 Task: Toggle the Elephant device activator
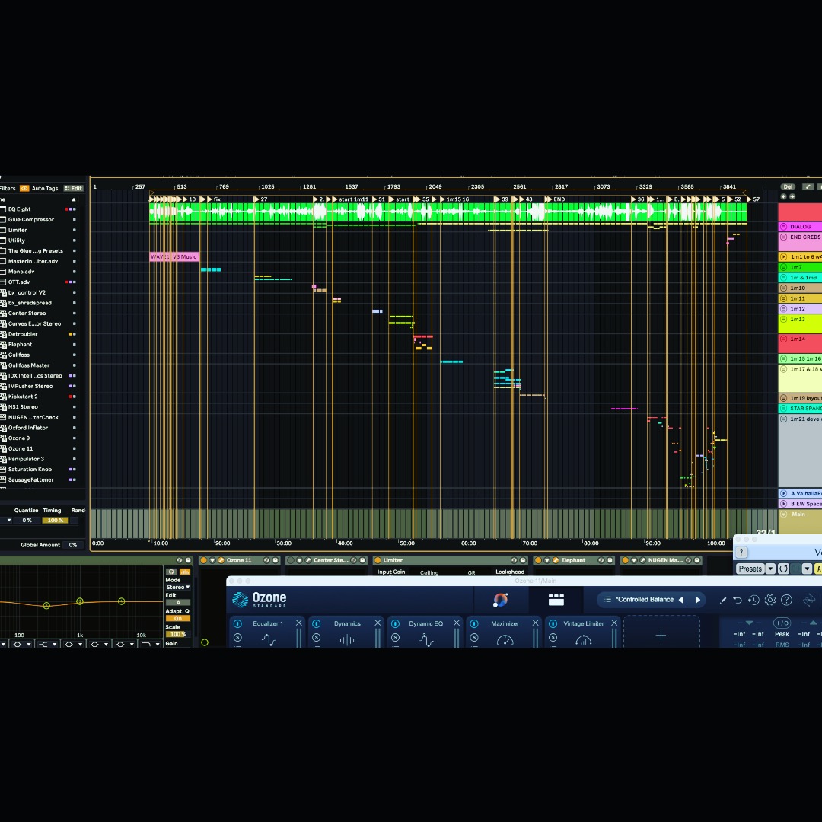pos(538,560)
